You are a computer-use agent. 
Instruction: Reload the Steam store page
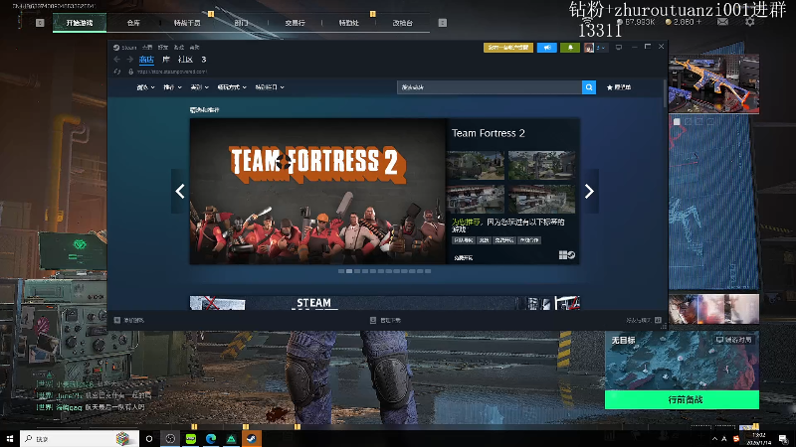(x=117, y=72)
